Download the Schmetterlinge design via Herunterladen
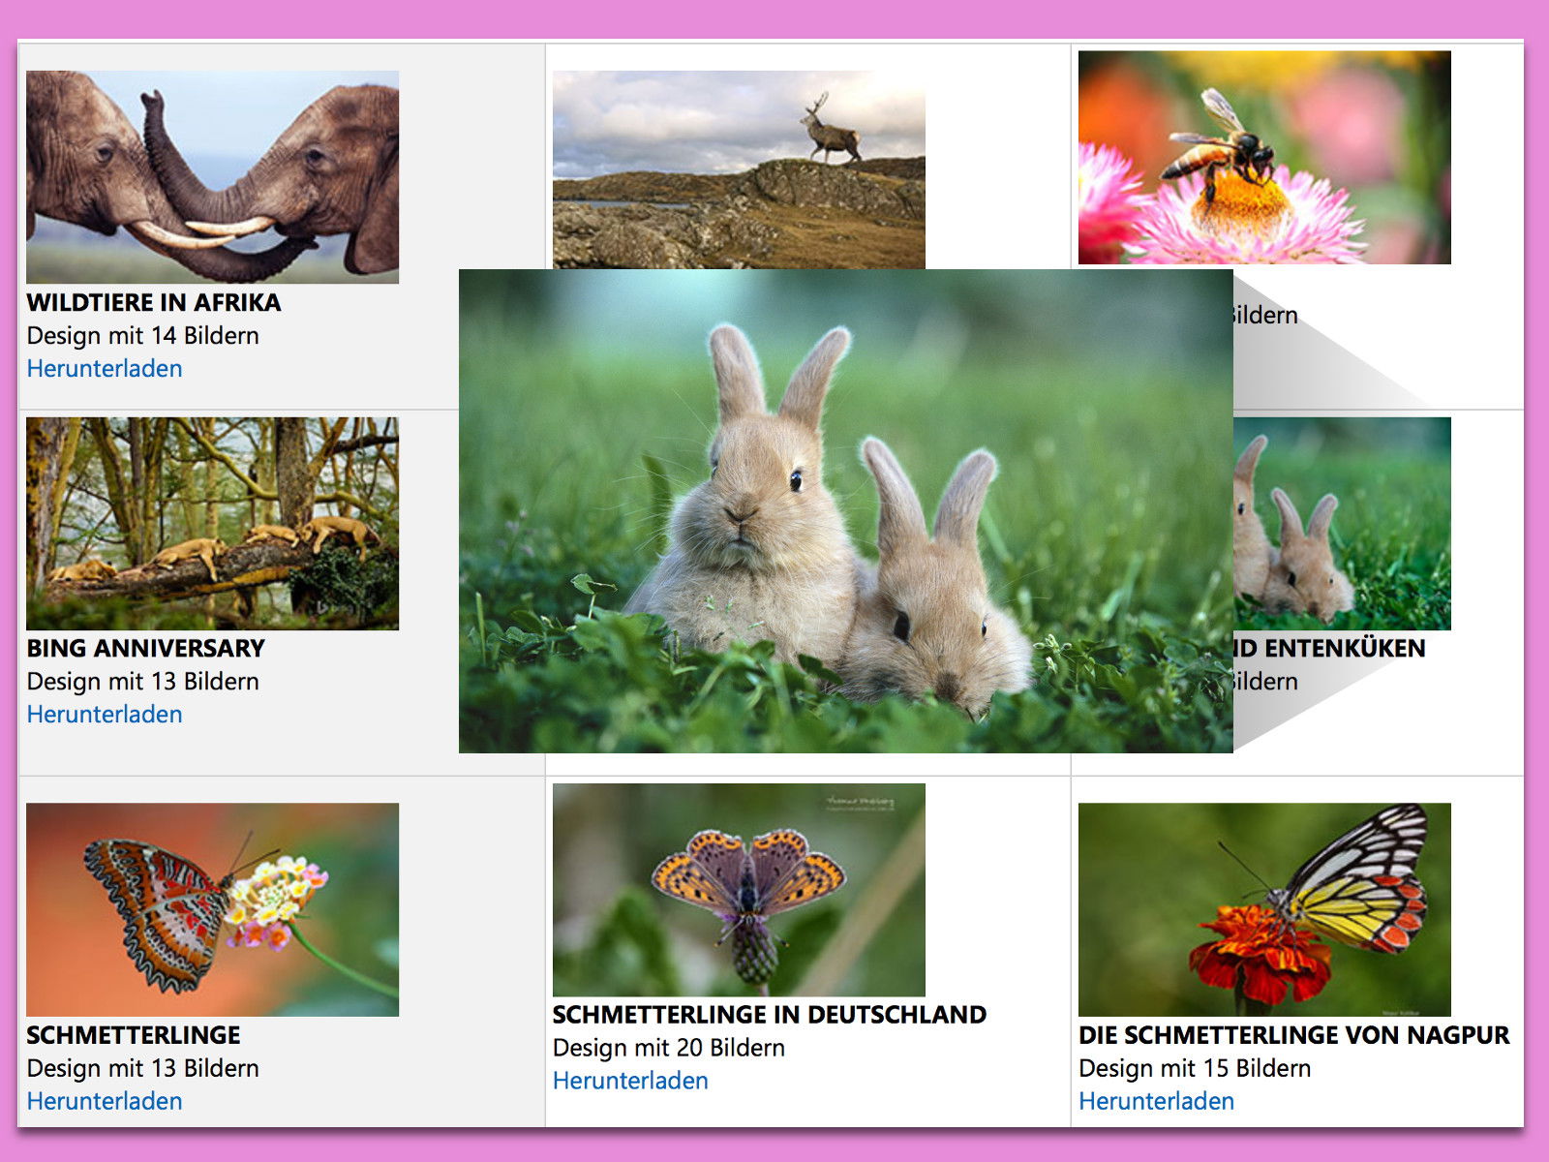The width and height of the screenshot is (1549, 1162). [105, 1102]
